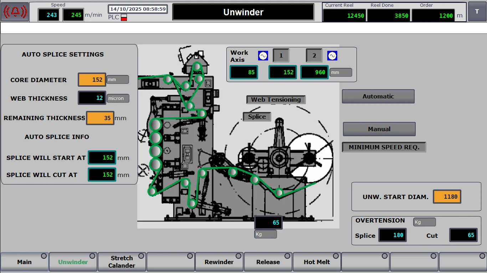This screenshot has width=487, height=273.
Task: Open the Release tab
Action: (x=268, y=262)
